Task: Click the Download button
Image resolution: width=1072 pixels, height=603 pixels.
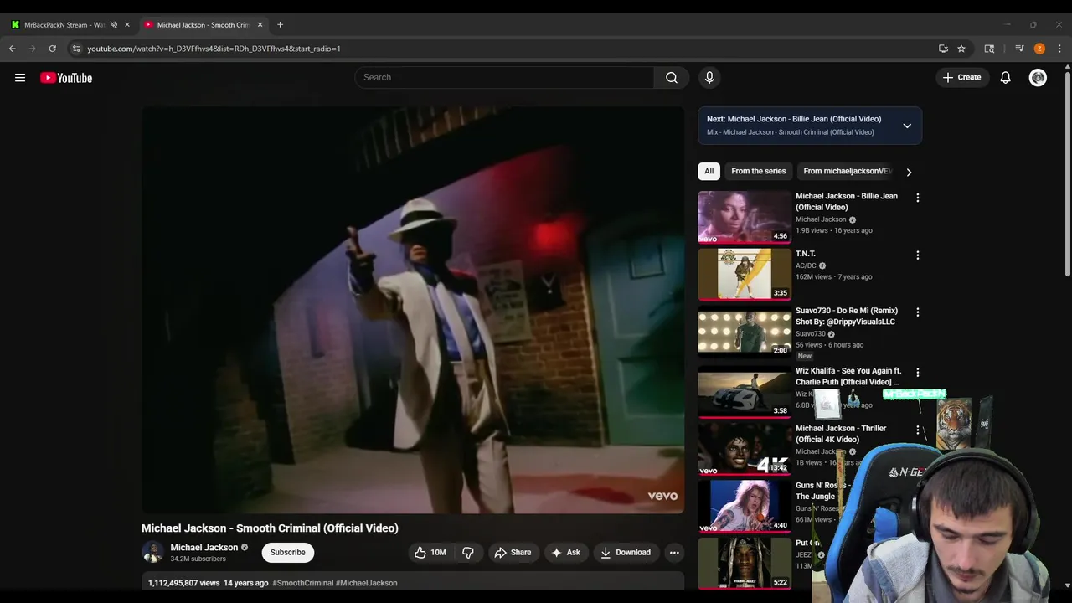Action: (x=626, y=553)
